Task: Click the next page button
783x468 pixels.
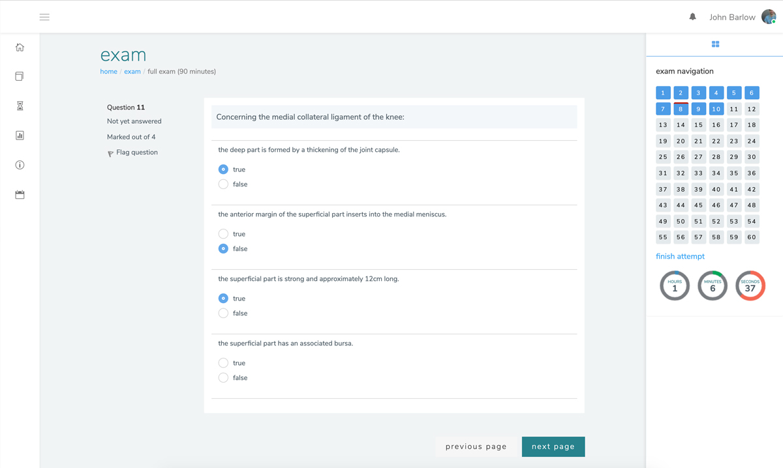Action: pos(553,446)
